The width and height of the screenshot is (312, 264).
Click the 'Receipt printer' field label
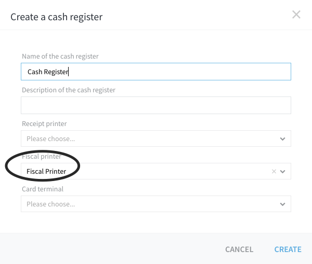tap(44, 124)
